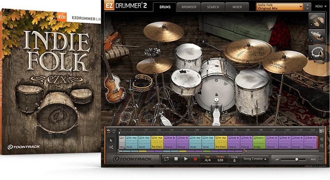
Task: Step to the previous preset with up arrow
Action: pyautogui.click(x=308, y=5)
